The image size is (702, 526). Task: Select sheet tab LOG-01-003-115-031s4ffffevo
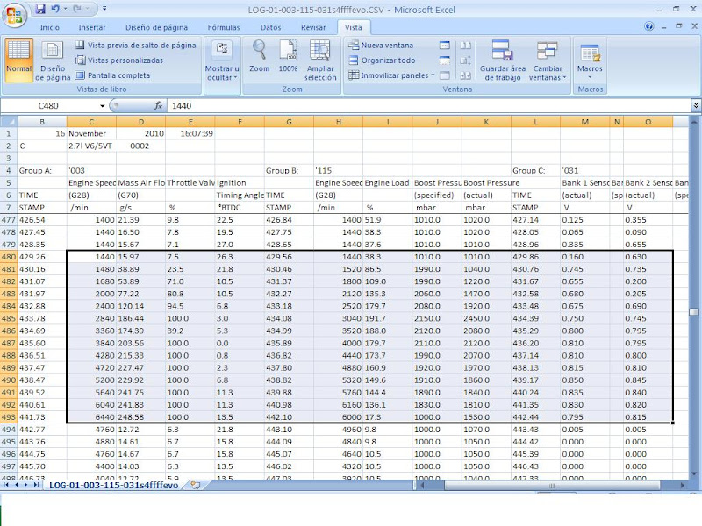[x=114, y=485]
